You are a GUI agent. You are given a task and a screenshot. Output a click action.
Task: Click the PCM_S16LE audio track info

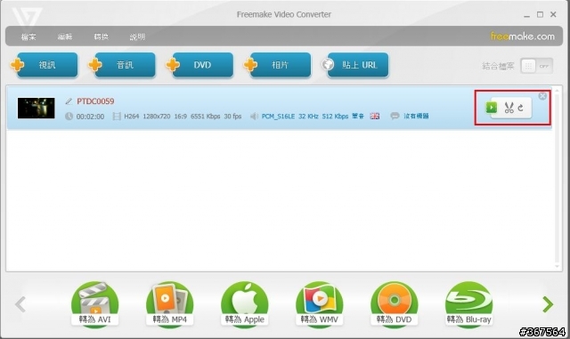click(x=278, y=117)
